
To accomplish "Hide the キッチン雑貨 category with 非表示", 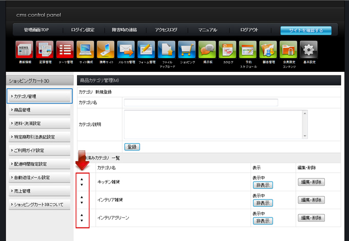I will click(x=262, y=185).
